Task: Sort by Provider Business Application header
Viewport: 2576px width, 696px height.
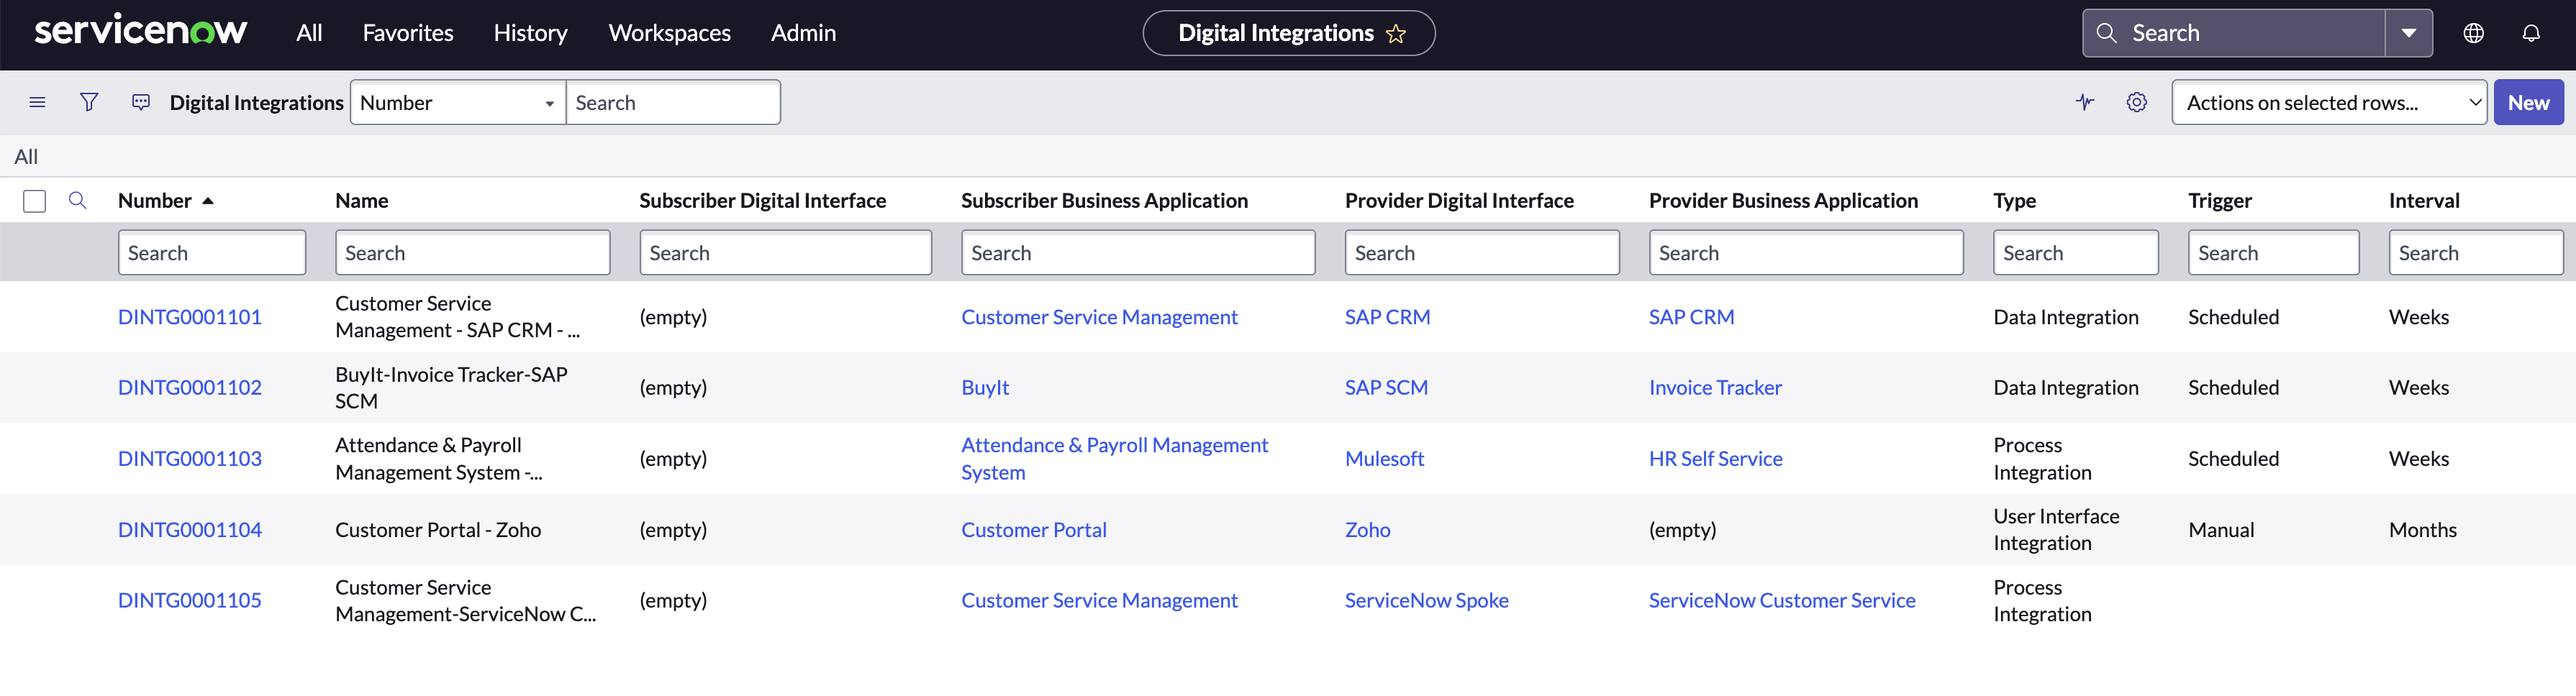Action: [x=1783, y=201]
